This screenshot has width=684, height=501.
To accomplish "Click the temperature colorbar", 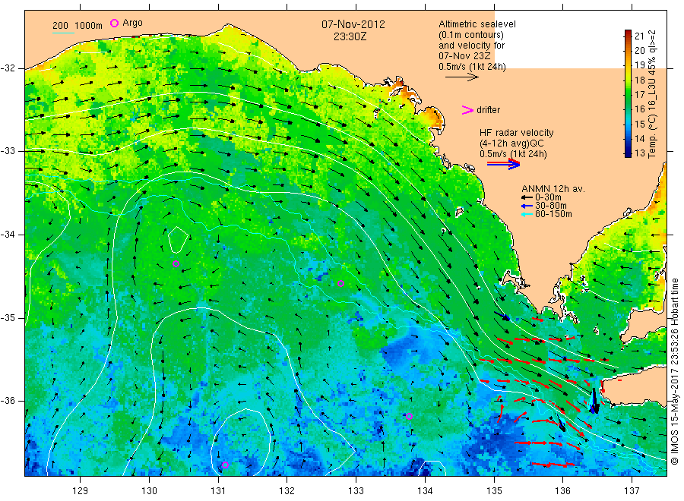I will click(x=628, y=93).
